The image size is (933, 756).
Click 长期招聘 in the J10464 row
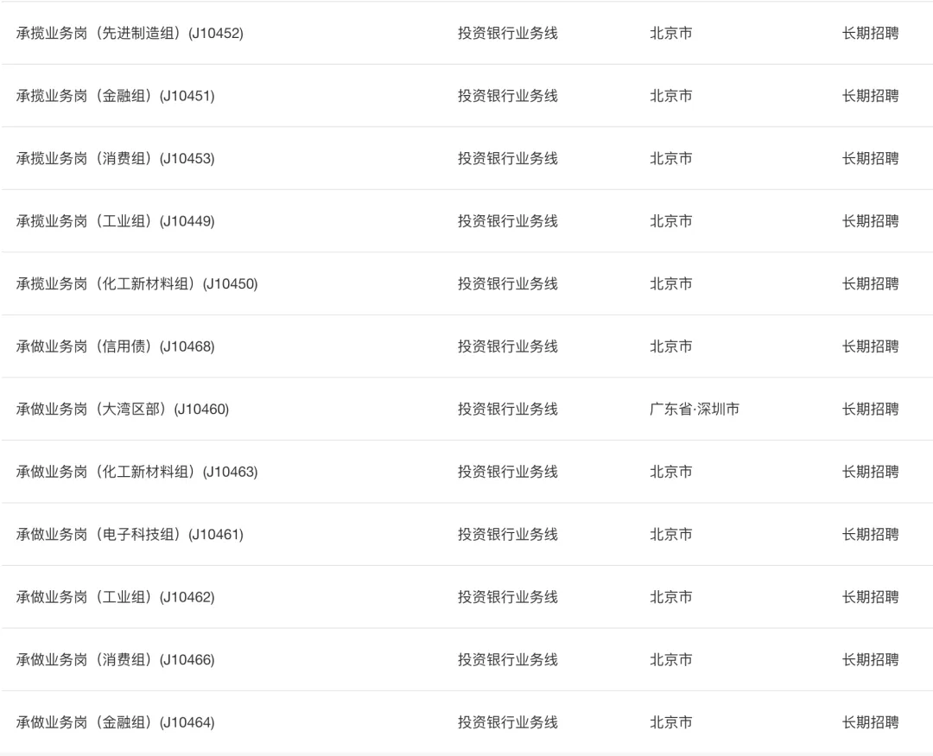pyautogui.click(x=870, y=722)
